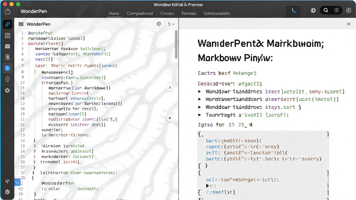
Task: Click the 'Desrcad-dvert' line in the preview
Action: 230,84
